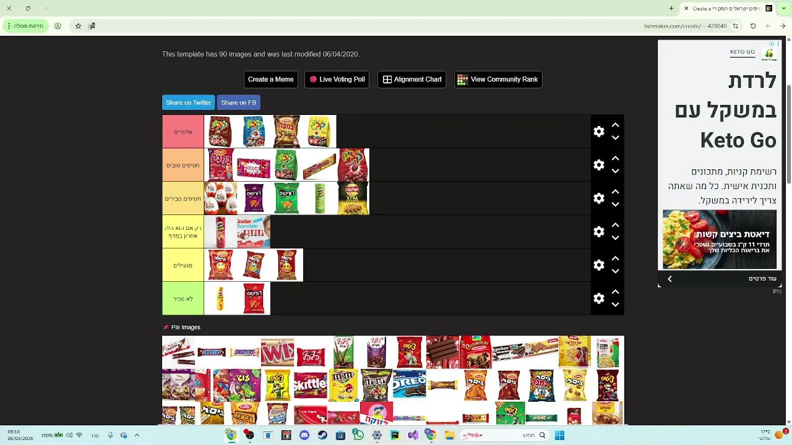The height and width of the screenshot is (445, 792).
Task: View Community Rank
Action: point(498,79)
